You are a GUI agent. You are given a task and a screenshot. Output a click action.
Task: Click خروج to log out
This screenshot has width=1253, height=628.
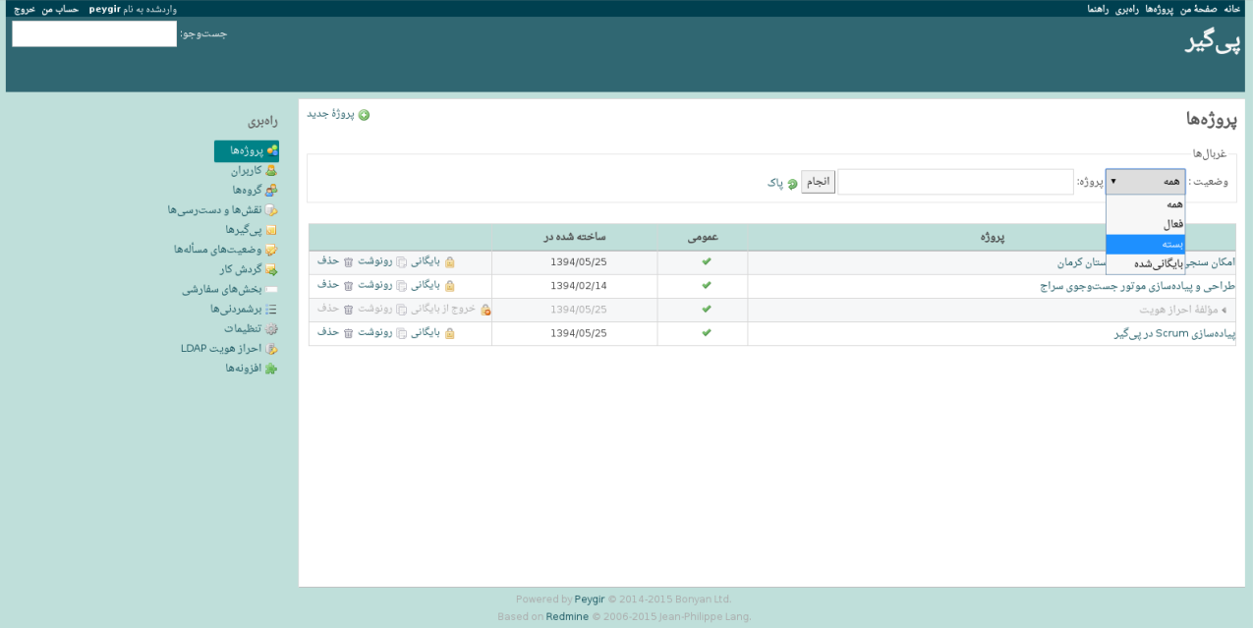25,8
